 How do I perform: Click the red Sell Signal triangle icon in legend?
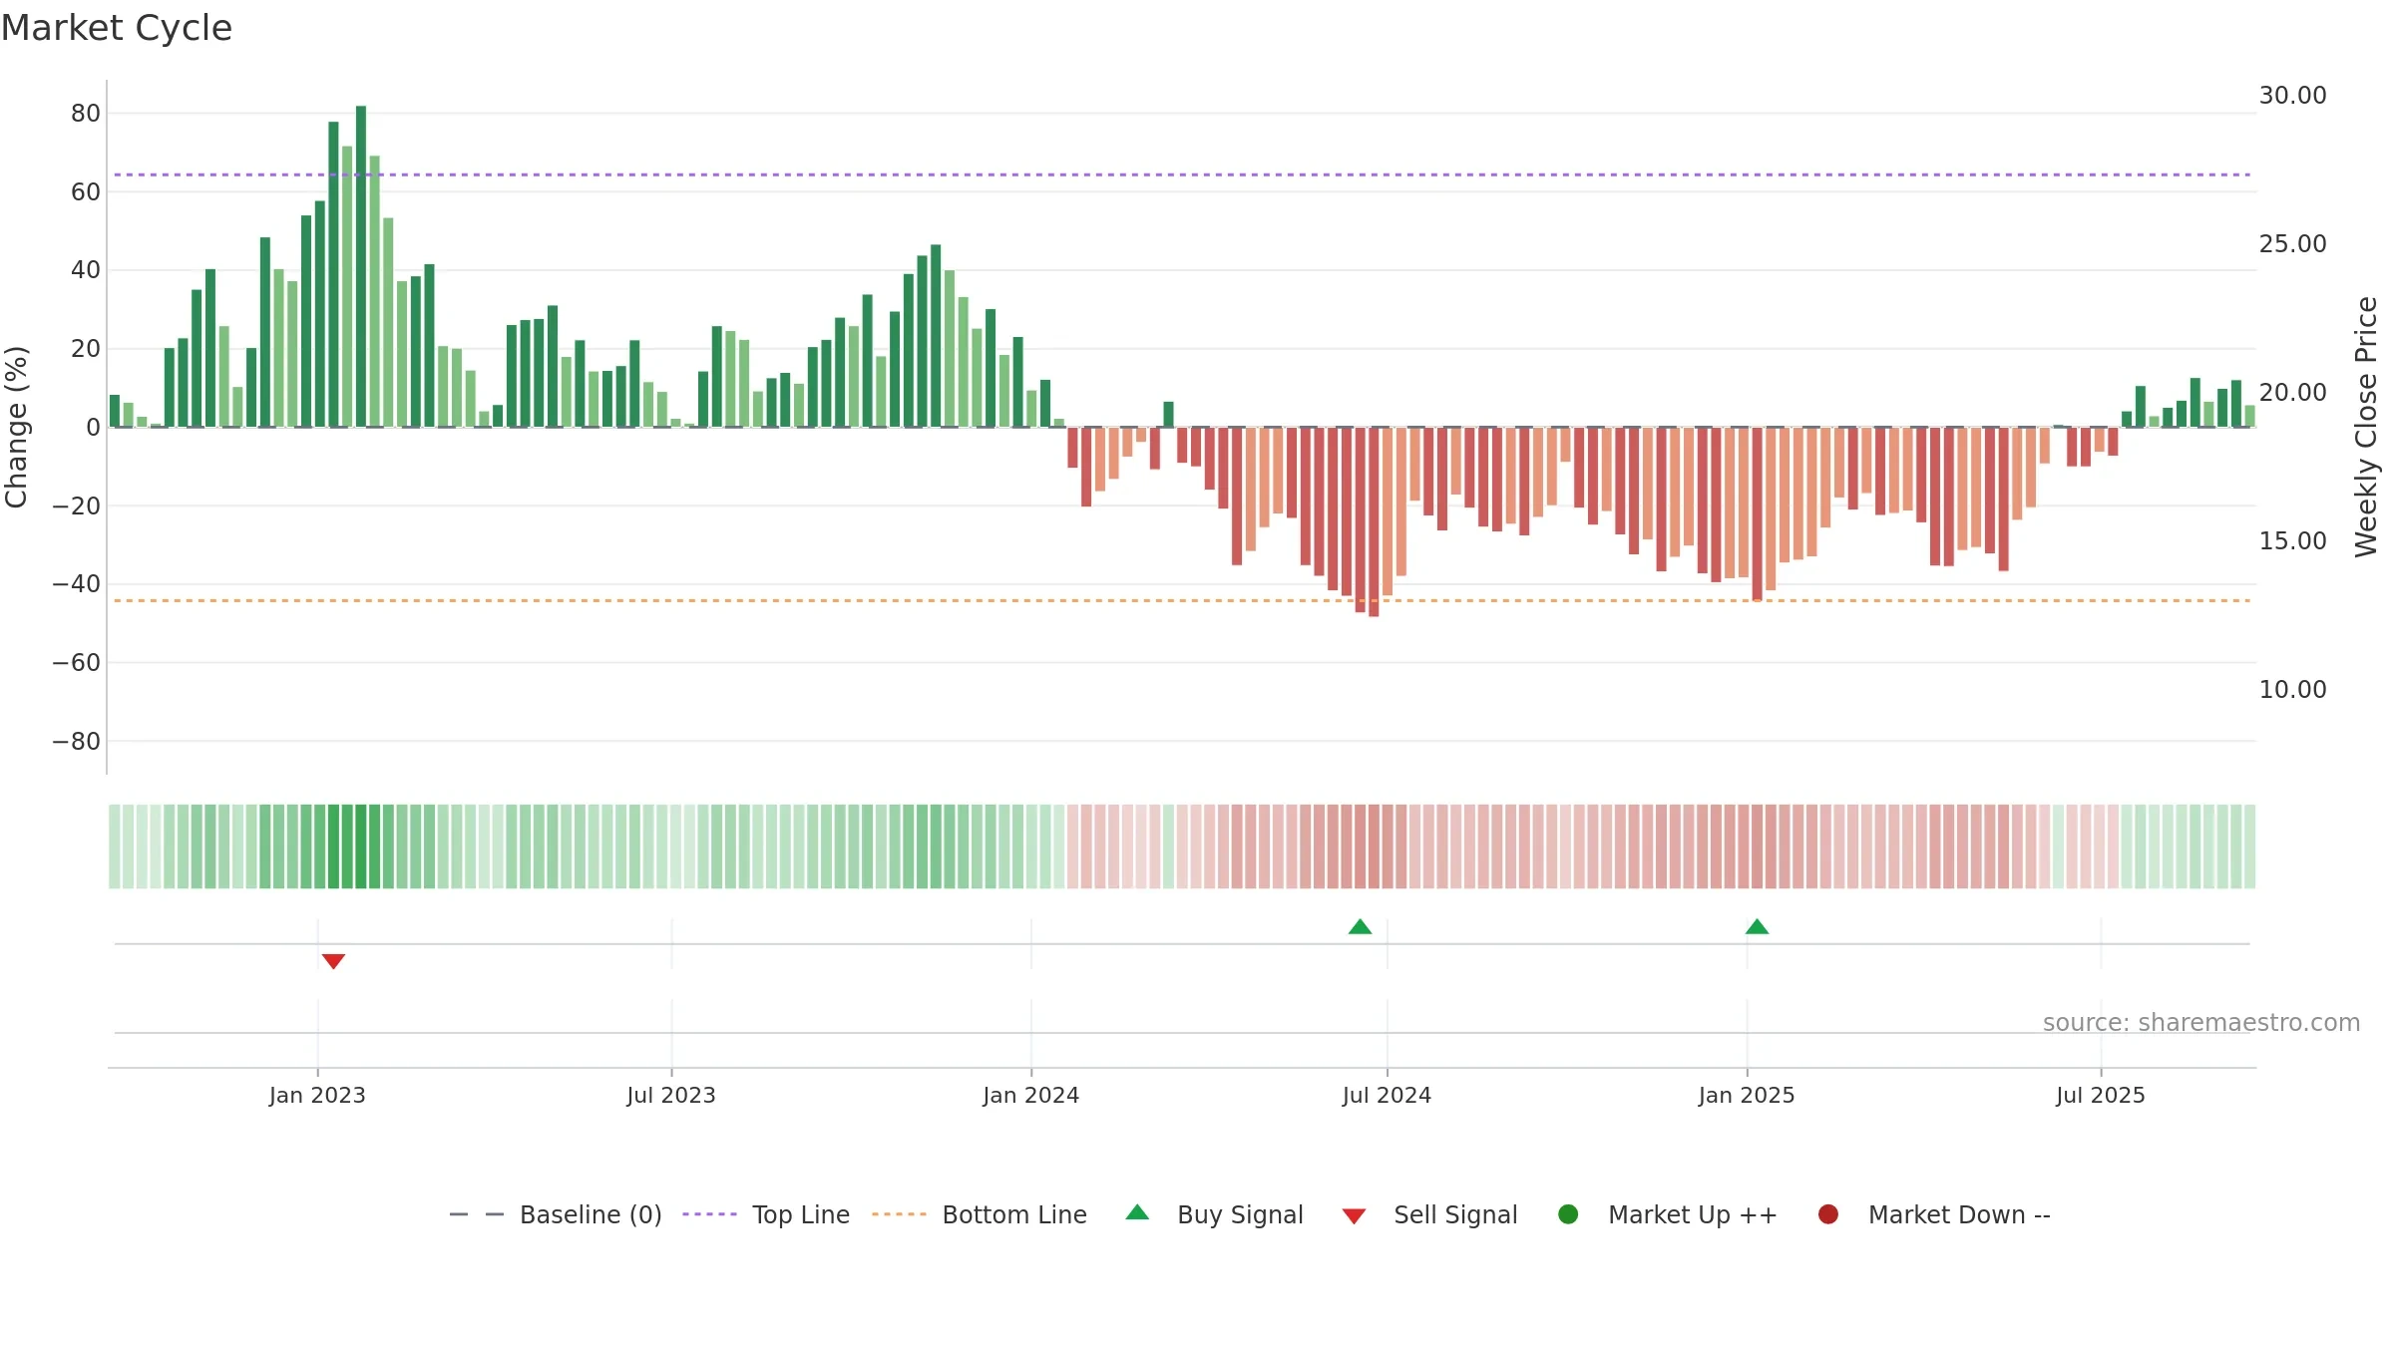(x=1354, y=1216)
